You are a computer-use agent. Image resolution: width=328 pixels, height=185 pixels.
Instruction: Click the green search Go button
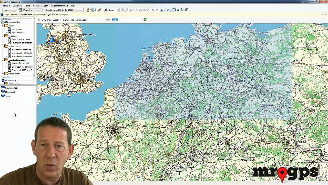[145, 20]
